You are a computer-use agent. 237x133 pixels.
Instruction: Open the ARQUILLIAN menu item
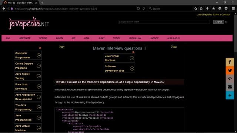click(x=135, y=38)
